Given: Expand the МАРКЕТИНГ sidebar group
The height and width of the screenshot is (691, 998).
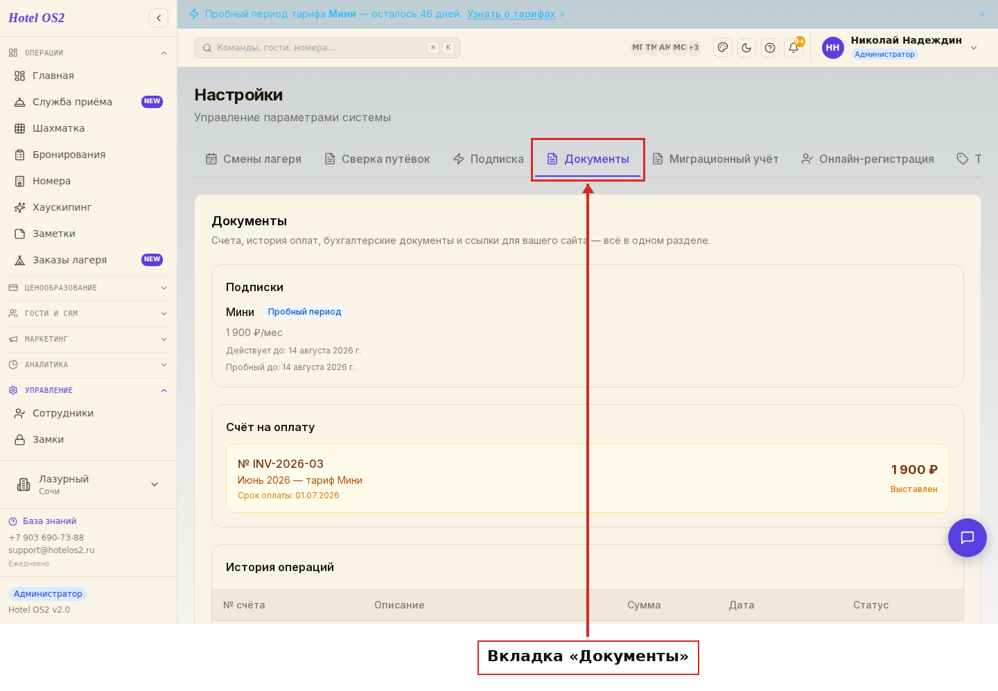Looking at the screenshot, I should click(x=88, y=339).
